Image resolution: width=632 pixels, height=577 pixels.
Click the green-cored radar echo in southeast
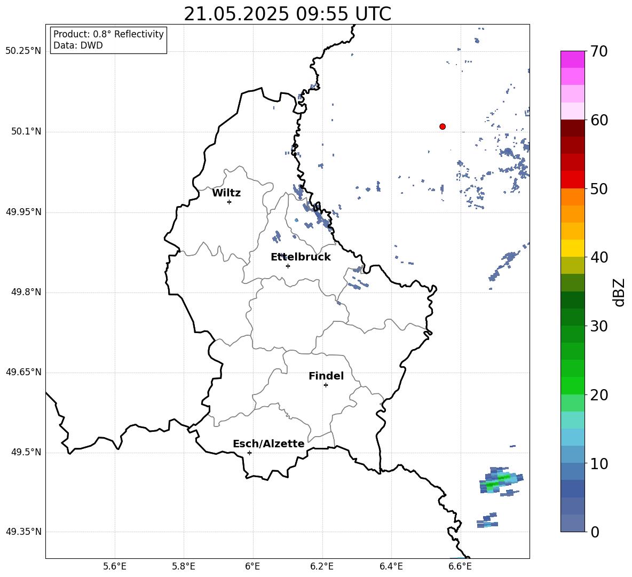501,481
